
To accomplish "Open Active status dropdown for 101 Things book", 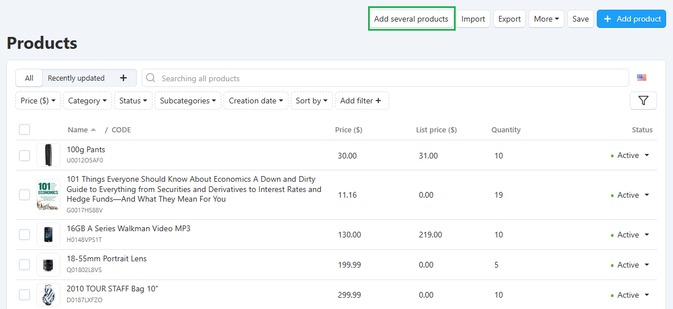I will coord(630,195).
